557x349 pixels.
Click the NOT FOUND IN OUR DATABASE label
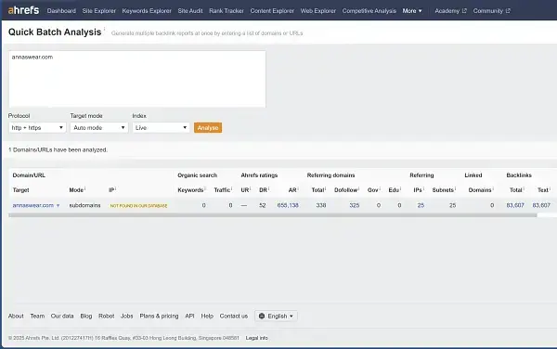pyautogui.click(x=138, y=206)
